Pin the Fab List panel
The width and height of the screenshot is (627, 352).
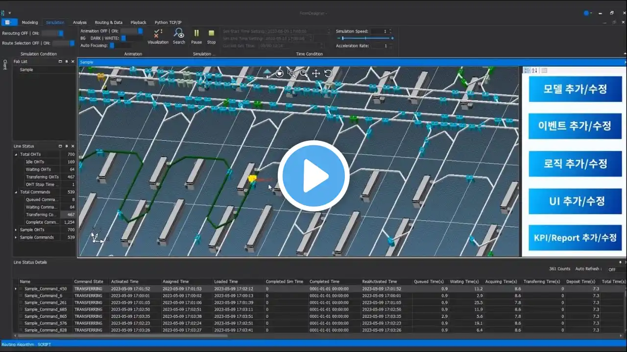(67, 62)
